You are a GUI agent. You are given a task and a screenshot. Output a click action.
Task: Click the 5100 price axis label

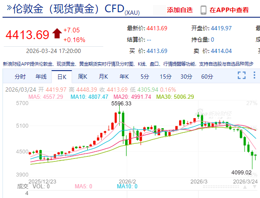pyautogui.click(x=22, y=126)
